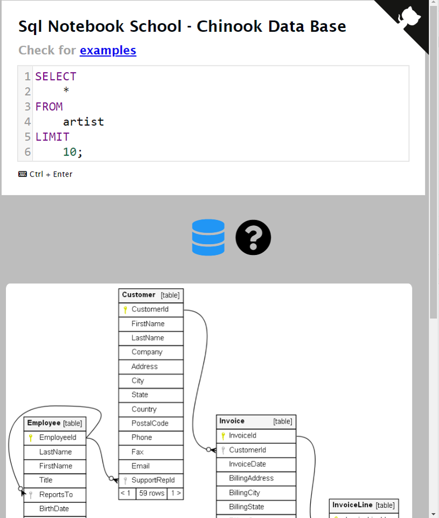Open the GitHub corner cat icon
This screenshot has height=518, width=439.
[x=409, y=17]
